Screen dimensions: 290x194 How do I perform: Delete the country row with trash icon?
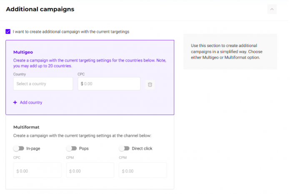click(x=150, y=85)
